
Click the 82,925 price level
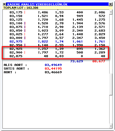[16, 49]
